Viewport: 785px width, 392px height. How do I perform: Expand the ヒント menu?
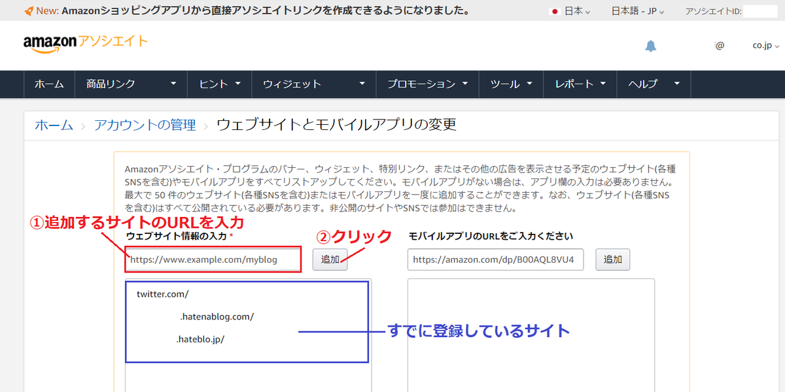coord(220,84)
